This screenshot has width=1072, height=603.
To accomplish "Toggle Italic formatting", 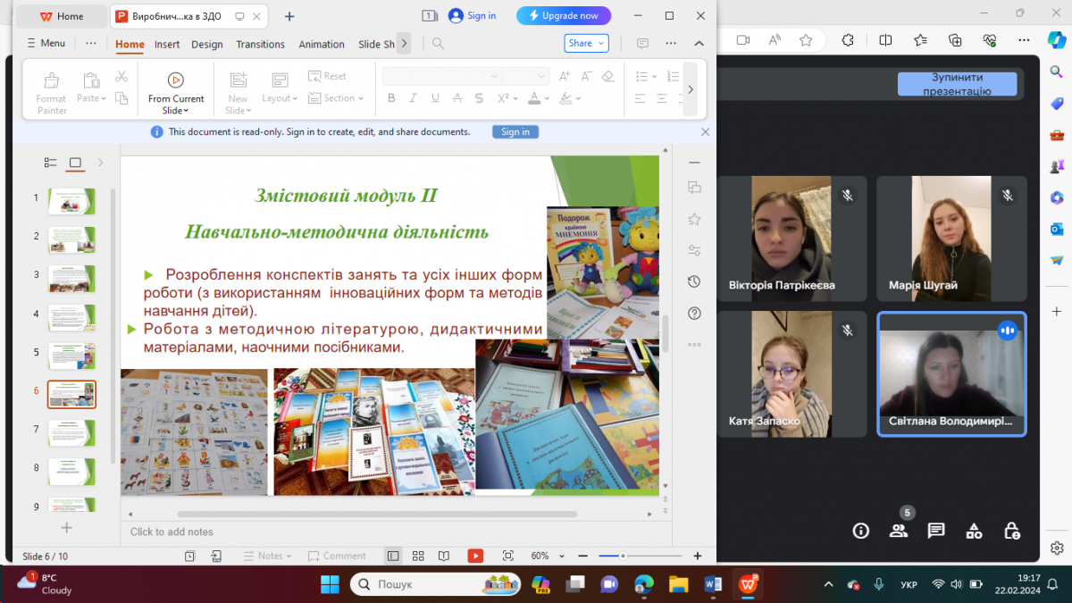I will point(413,98).
